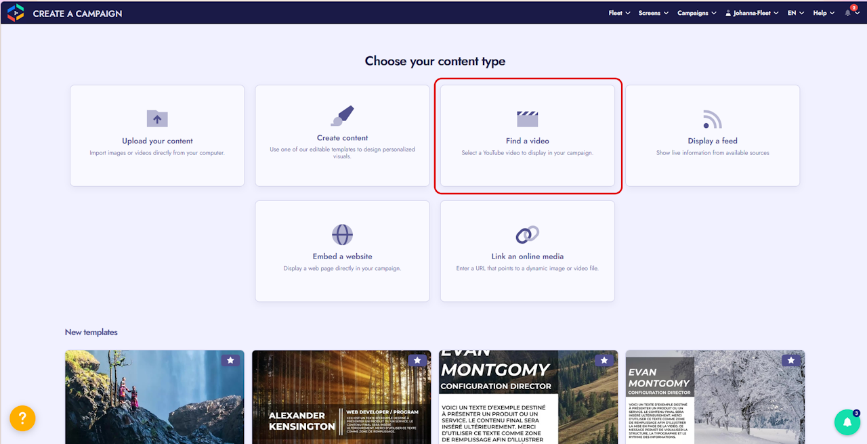Choose the Link an online media chain icon
The image size is (867, 444).
(x=528, y=234)
